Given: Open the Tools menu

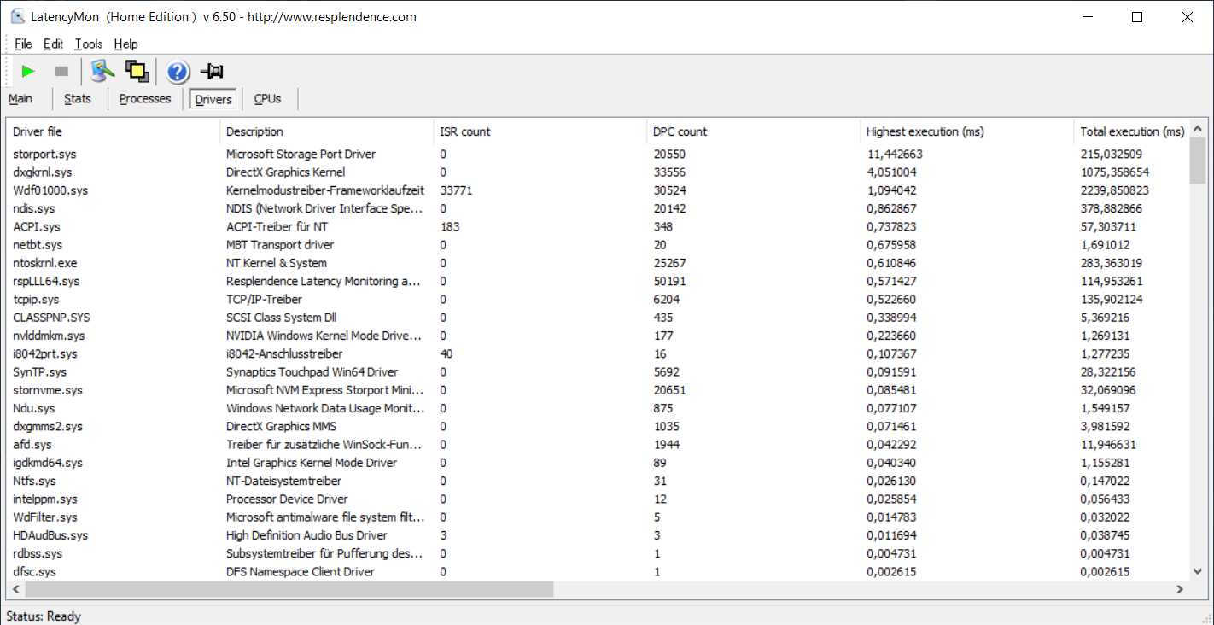Looking at the screenshot, I should coord(88,44).
